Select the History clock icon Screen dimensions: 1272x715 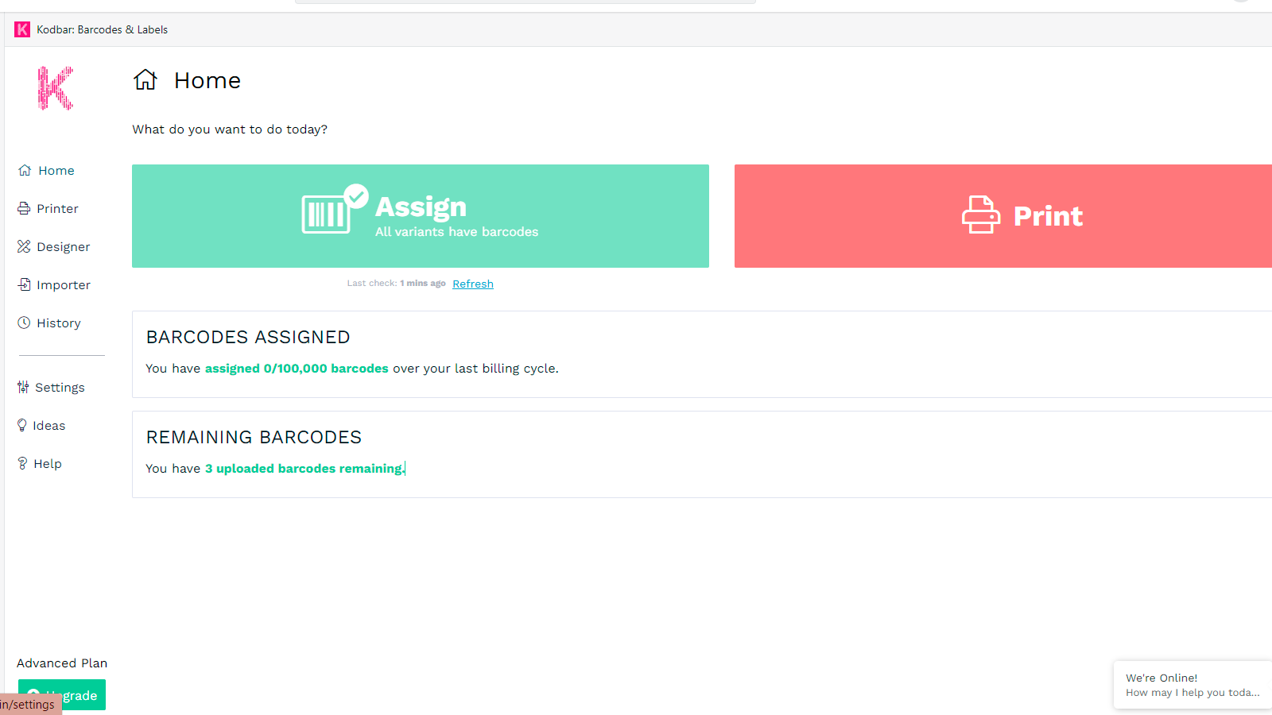23,323
